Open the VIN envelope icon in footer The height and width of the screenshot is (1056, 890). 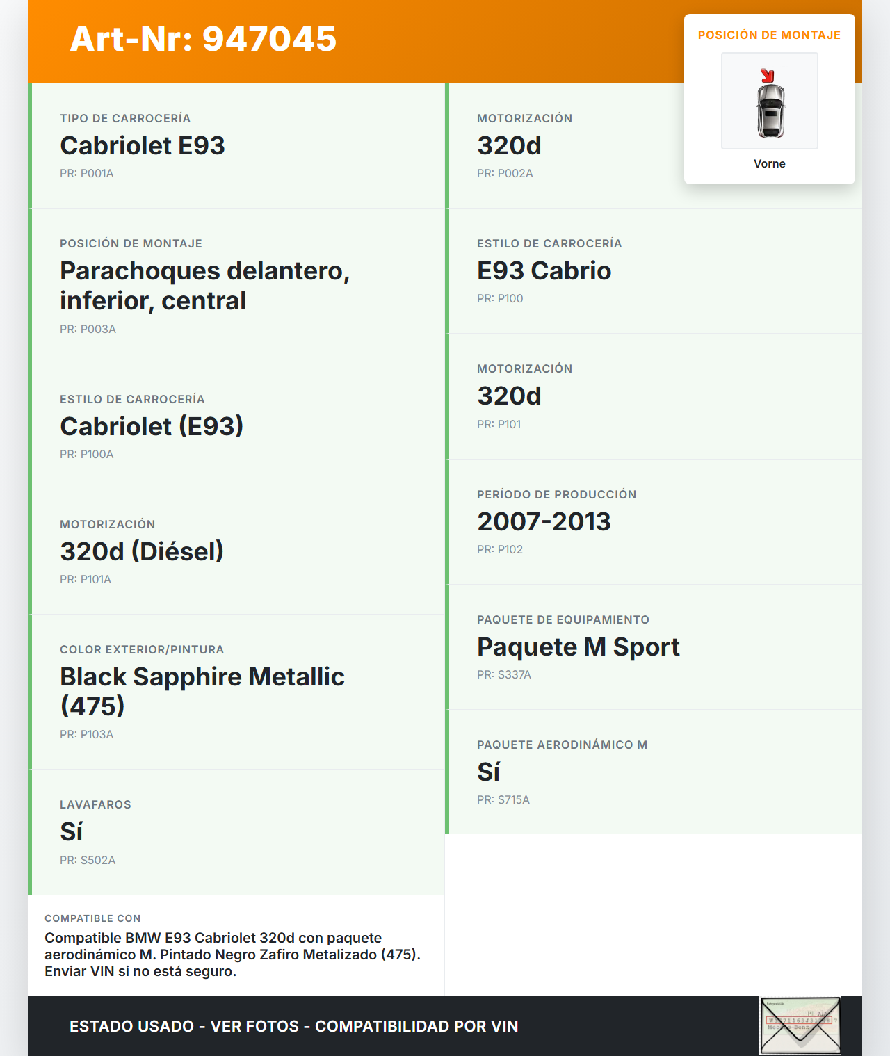(x=800, y=1025)
